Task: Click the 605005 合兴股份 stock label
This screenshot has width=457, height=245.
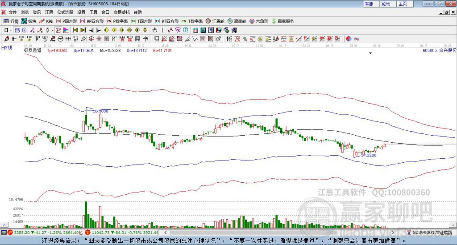Action: tap(439, 50)
